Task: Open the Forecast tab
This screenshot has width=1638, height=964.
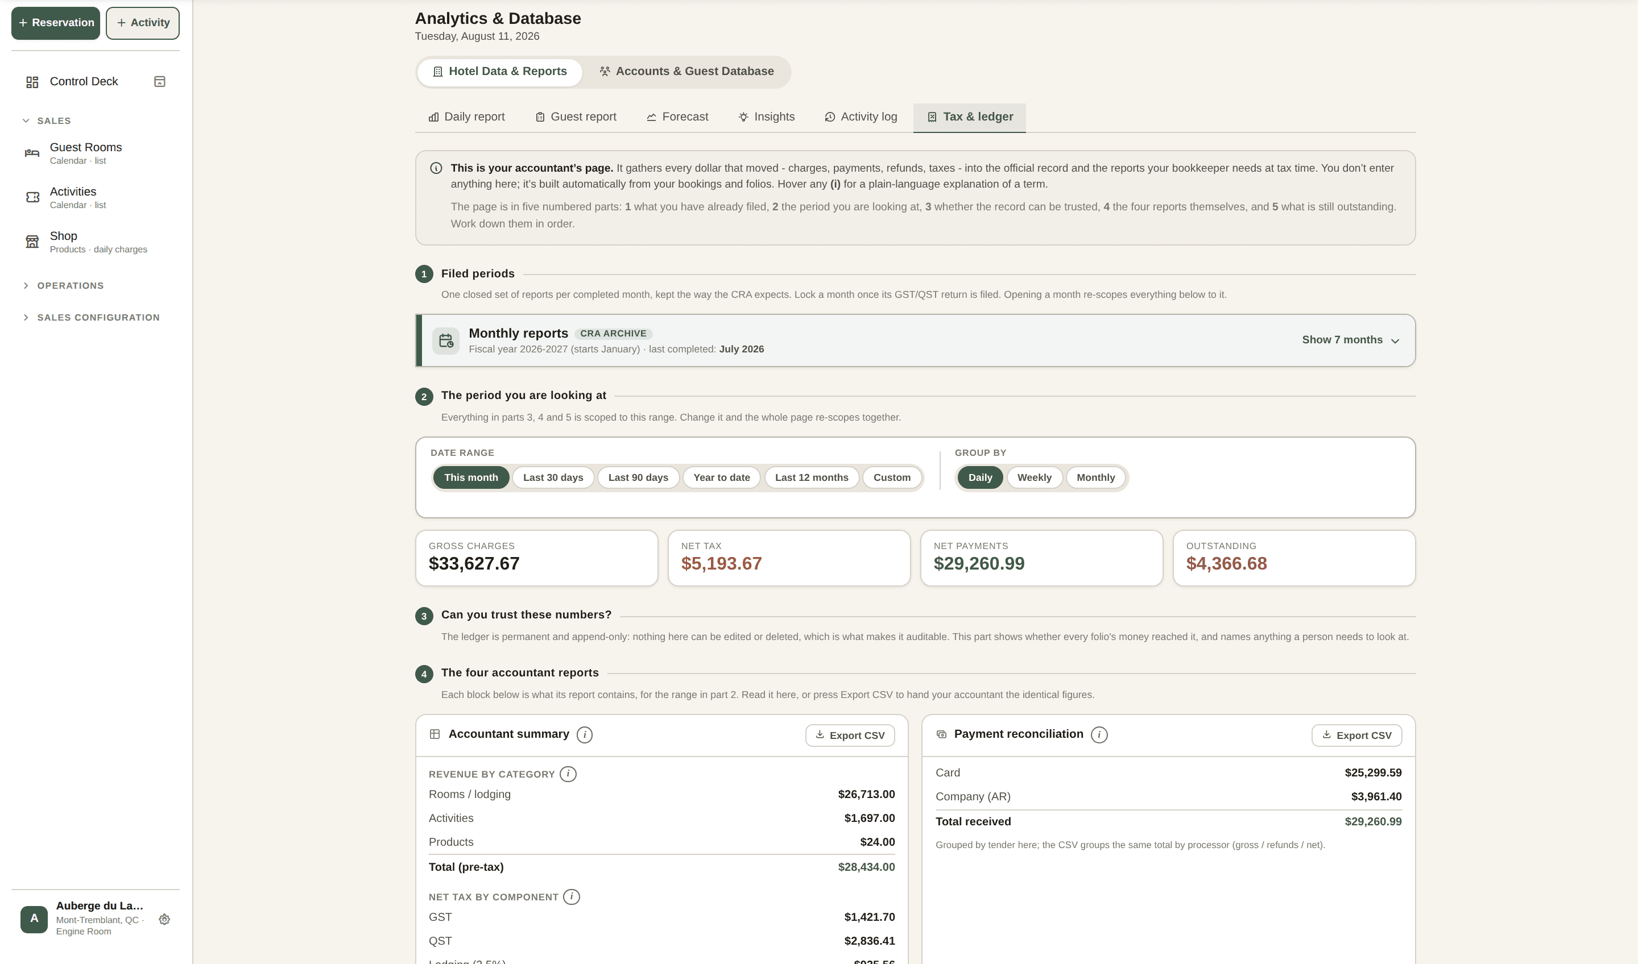Action: tap(677, 117)
